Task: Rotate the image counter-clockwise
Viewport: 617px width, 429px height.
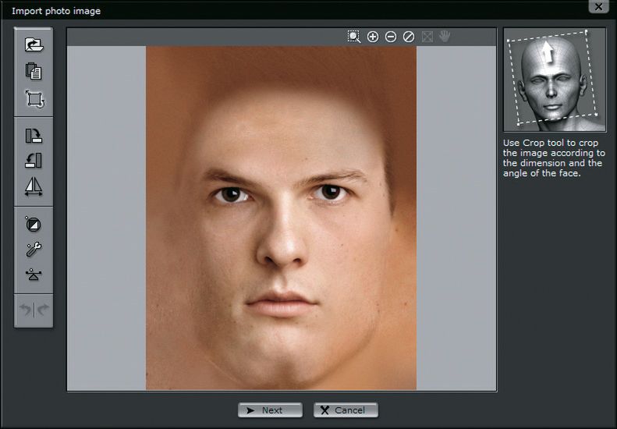Action: click(34, 161)
